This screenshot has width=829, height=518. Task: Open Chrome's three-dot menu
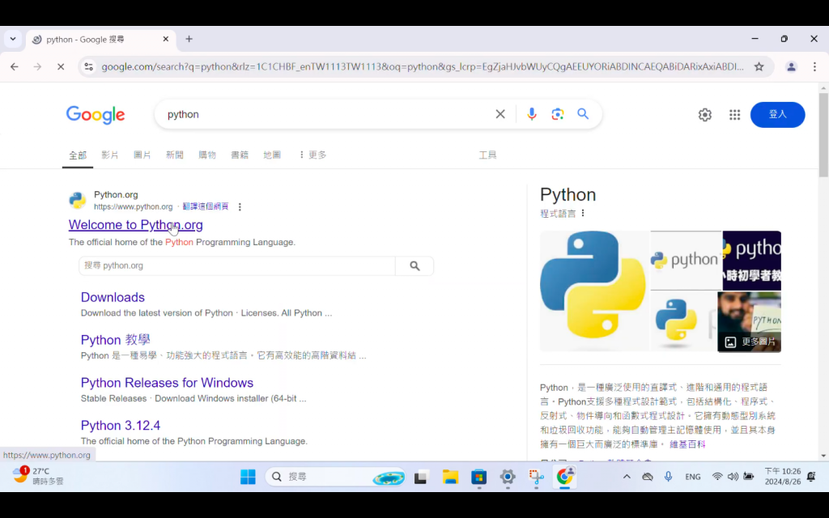pos(814,66)
